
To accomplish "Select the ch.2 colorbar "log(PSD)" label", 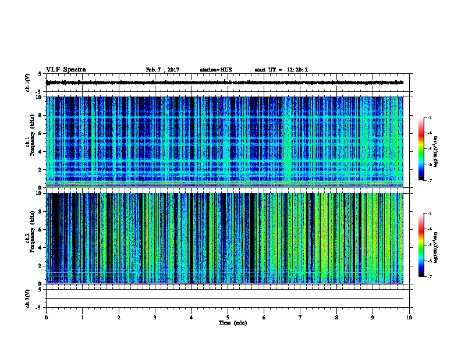I will coord(436,247).
